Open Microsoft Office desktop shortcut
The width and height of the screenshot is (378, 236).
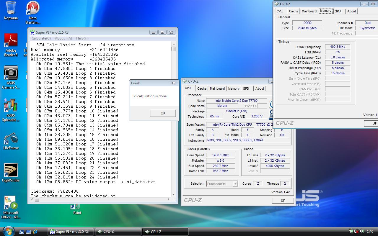point(11,207)
